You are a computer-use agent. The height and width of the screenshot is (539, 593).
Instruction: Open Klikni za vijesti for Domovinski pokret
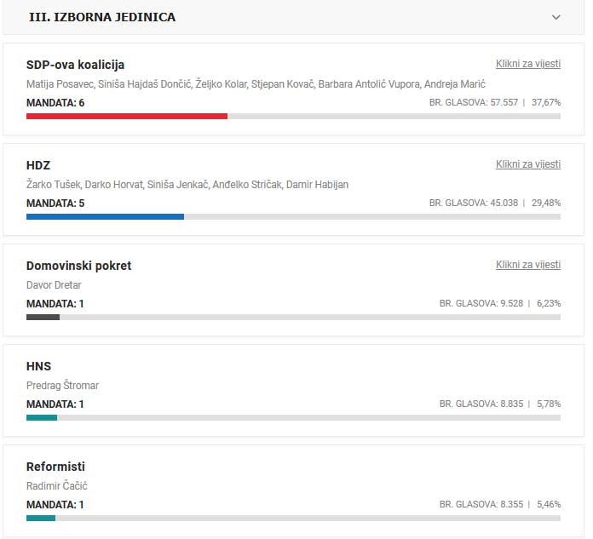click(528, 265)
